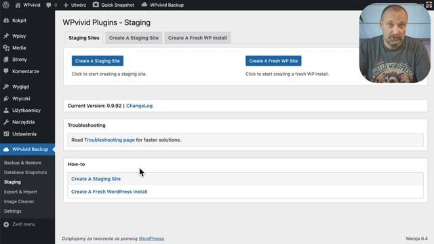Open Create A Fresh WordPress Install link
The width and height of the screenshot is (434, 244).
[x=109, y=192]
